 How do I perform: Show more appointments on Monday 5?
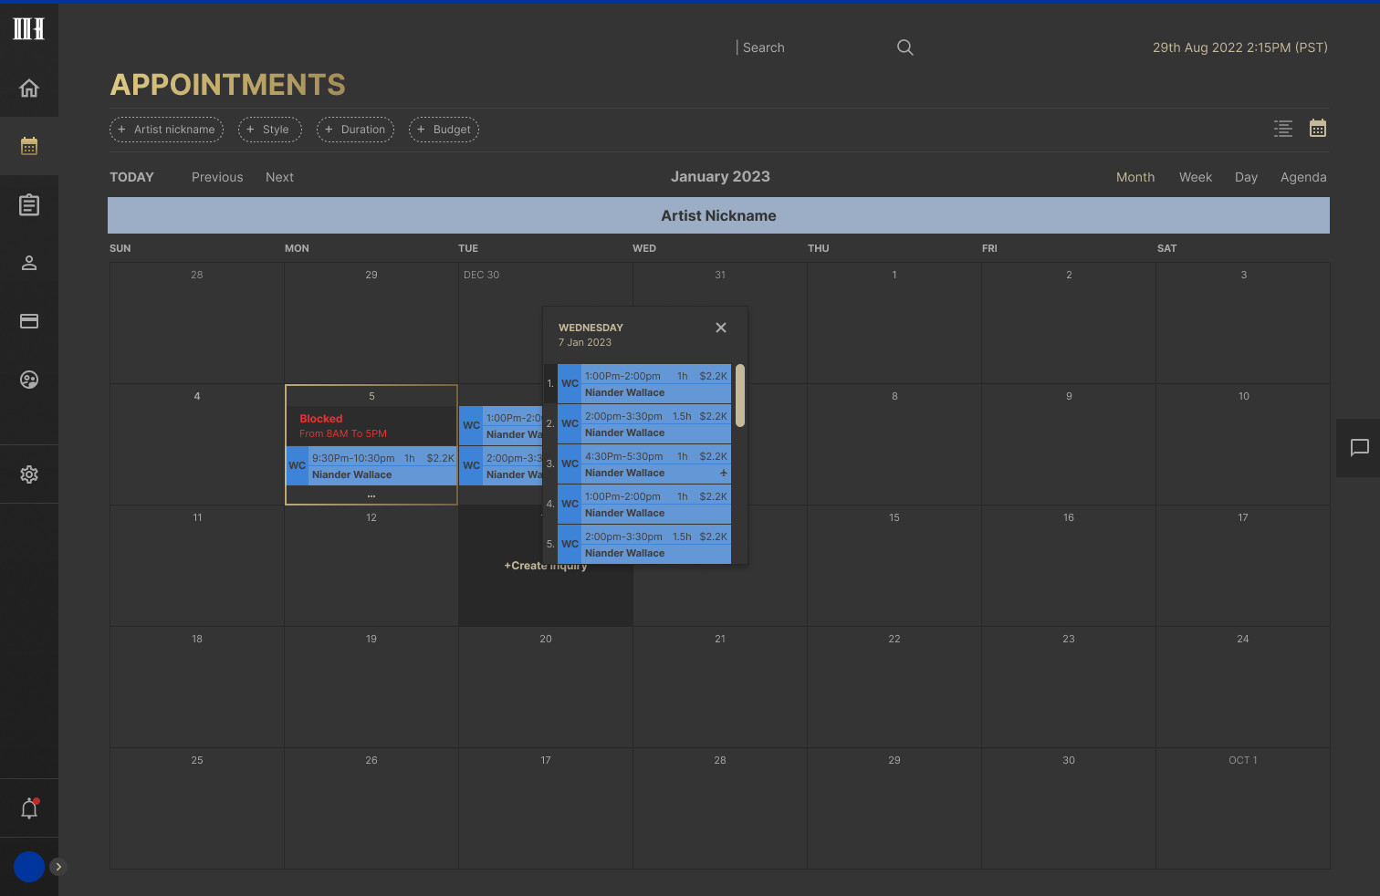click(371, 495)
